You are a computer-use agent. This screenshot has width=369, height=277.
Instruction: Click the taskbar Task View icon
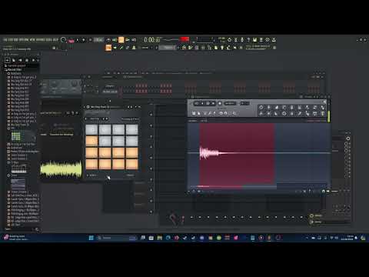143,238
